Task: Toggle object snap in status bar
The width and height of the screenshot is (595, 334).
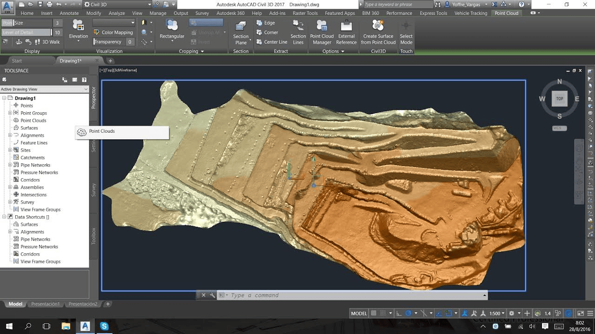Action: point(449,313)
